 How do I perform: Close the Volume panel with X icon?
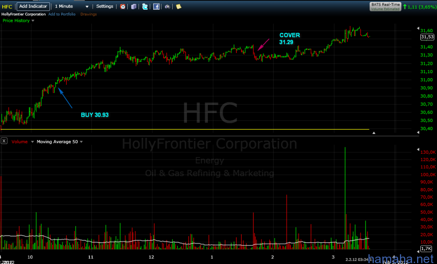[x=4, y=141]
